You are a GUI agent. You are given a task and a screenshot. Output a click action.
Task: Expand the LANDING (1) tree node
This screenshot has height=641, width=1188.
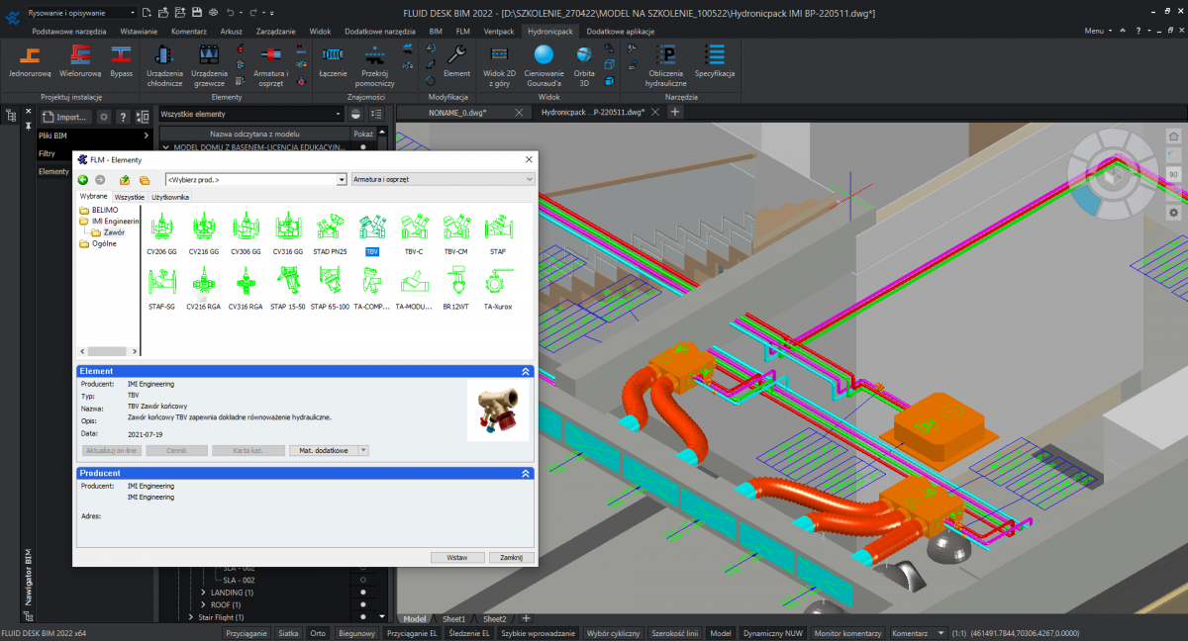[203, 593]
